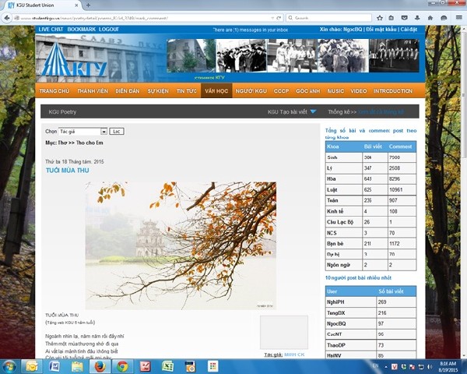Open Outlook from the taskbar
This screenshot has width=467, height=374.
pyautogui.click(x=32, y=366)
